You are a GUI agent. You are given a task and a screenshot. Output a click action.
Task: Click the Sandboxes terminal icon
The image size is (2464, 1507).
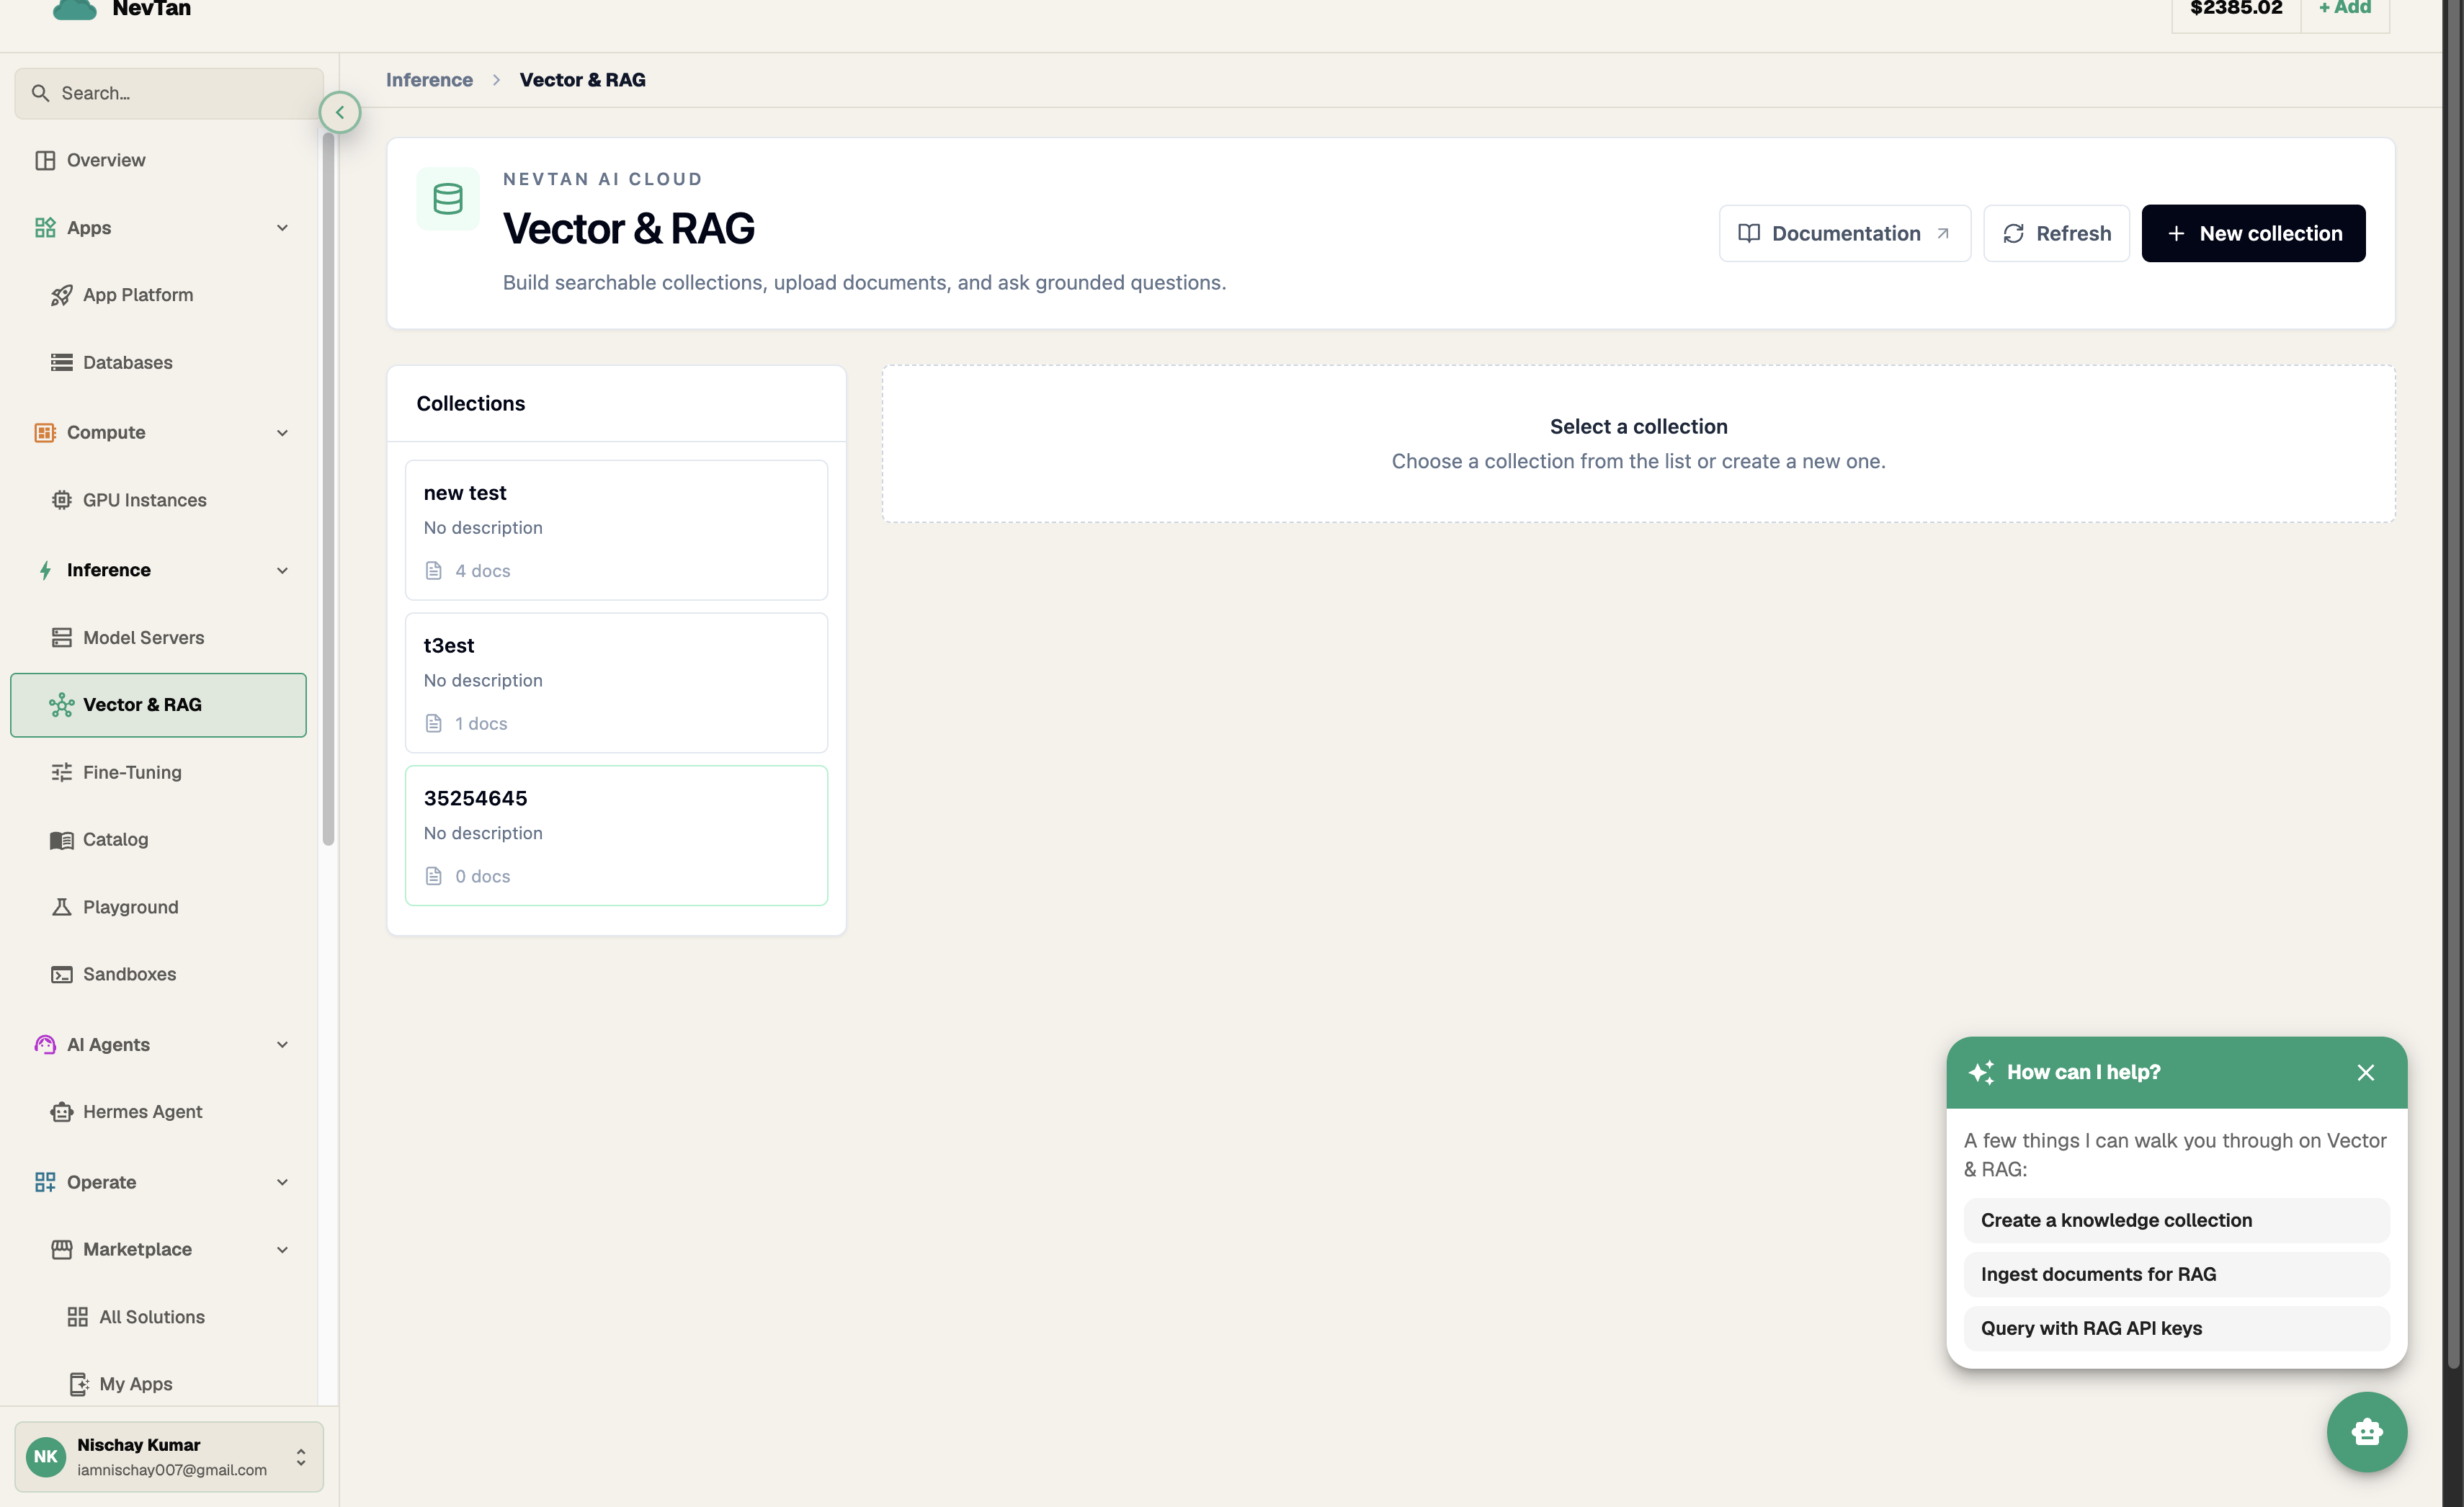61,974
